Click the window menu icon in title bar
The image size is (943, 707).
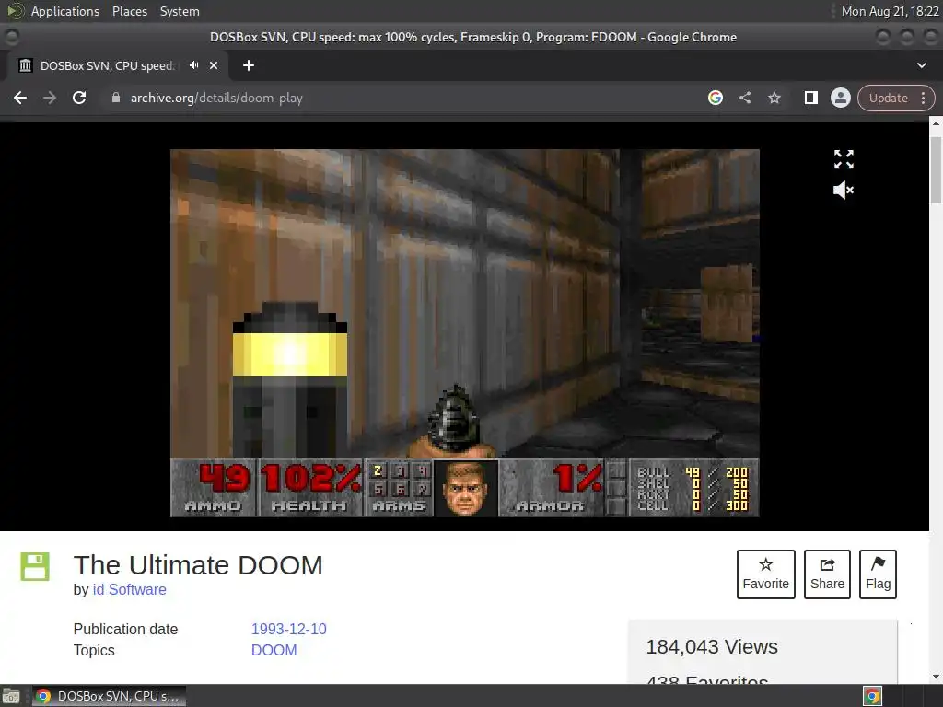click(x=11, y=37)
